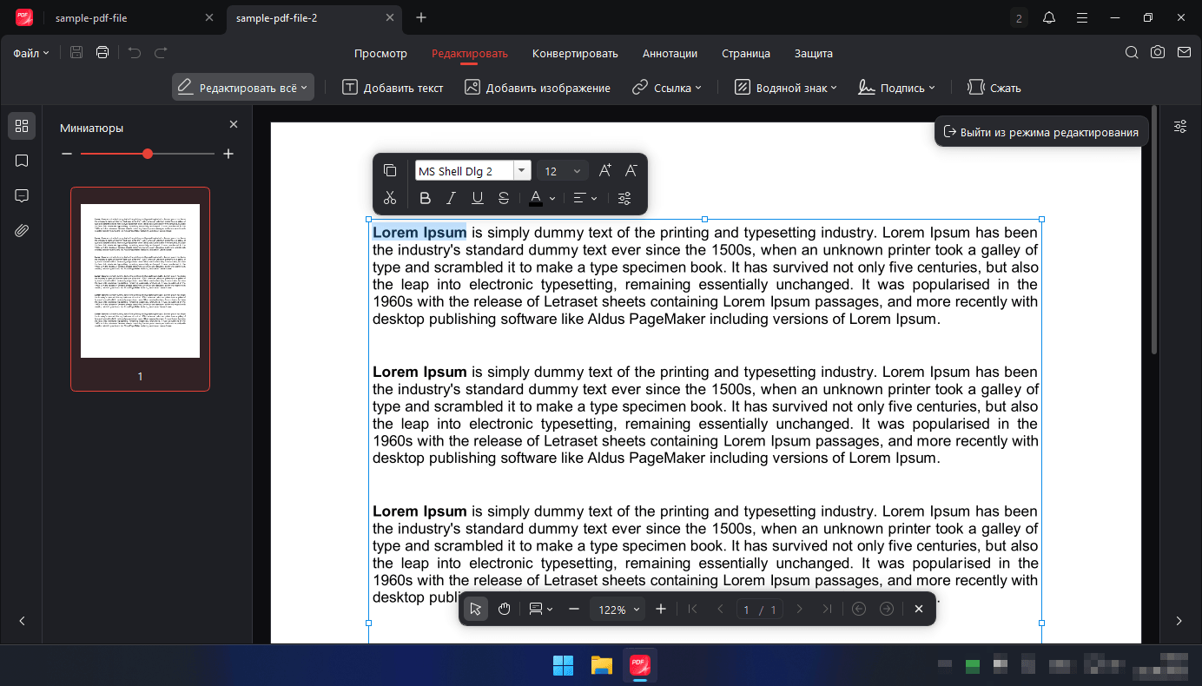
Task: Open the properties panel icon on the right
Action: (x=1180, y=127)
